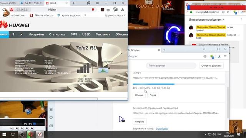Screen dimensions: 246x138
Task: Click the LTE signal strength bars
Action: click(x=85, y=68)
